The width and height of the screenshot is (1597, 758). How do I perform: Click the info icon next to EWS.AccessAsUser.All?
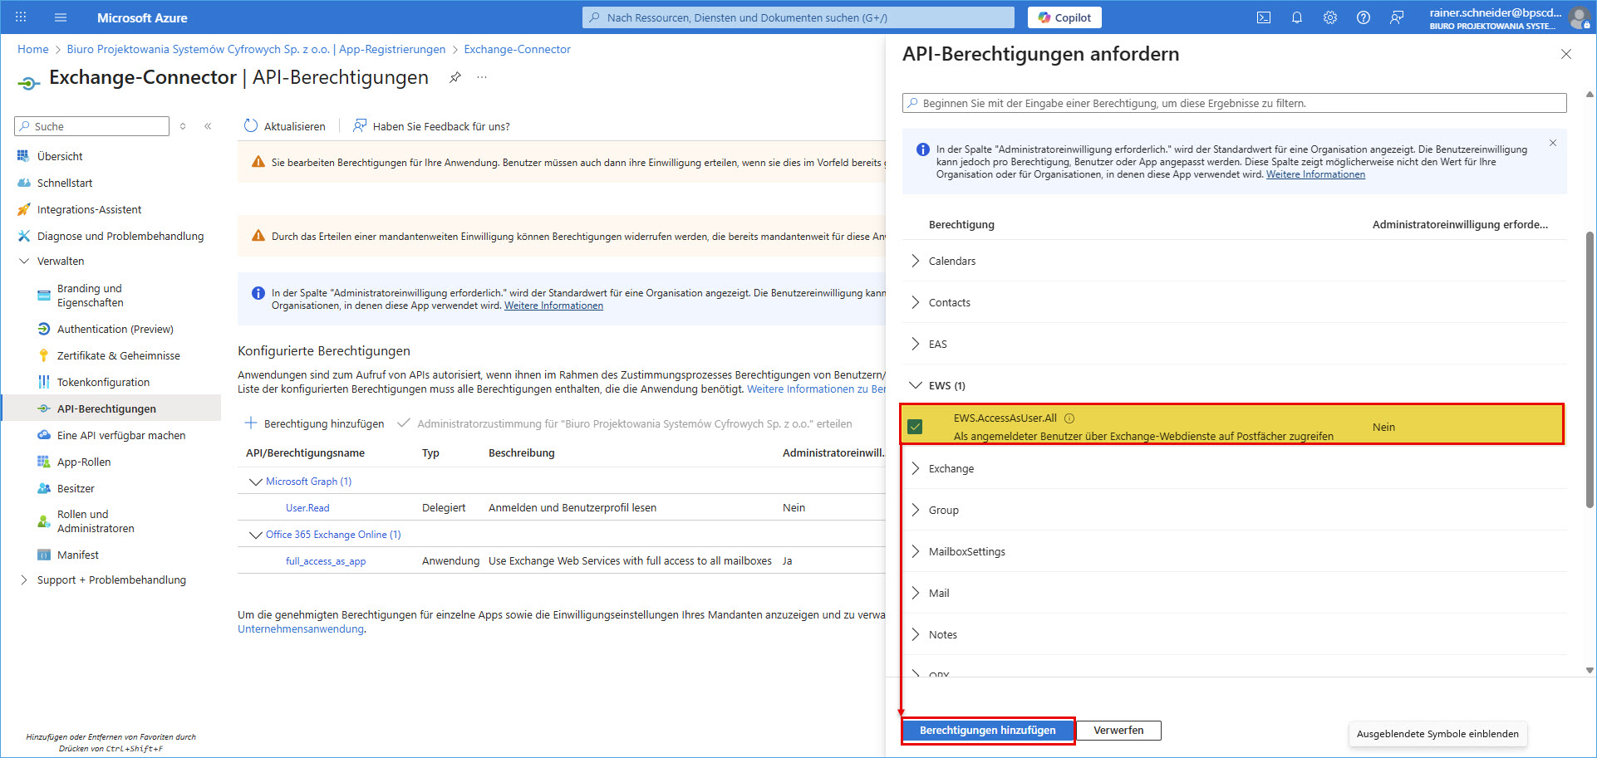click(1069, 418)
